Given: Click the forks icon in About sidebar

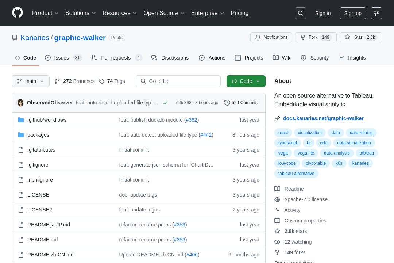Looking at the screenshot, I should (277, 252).
